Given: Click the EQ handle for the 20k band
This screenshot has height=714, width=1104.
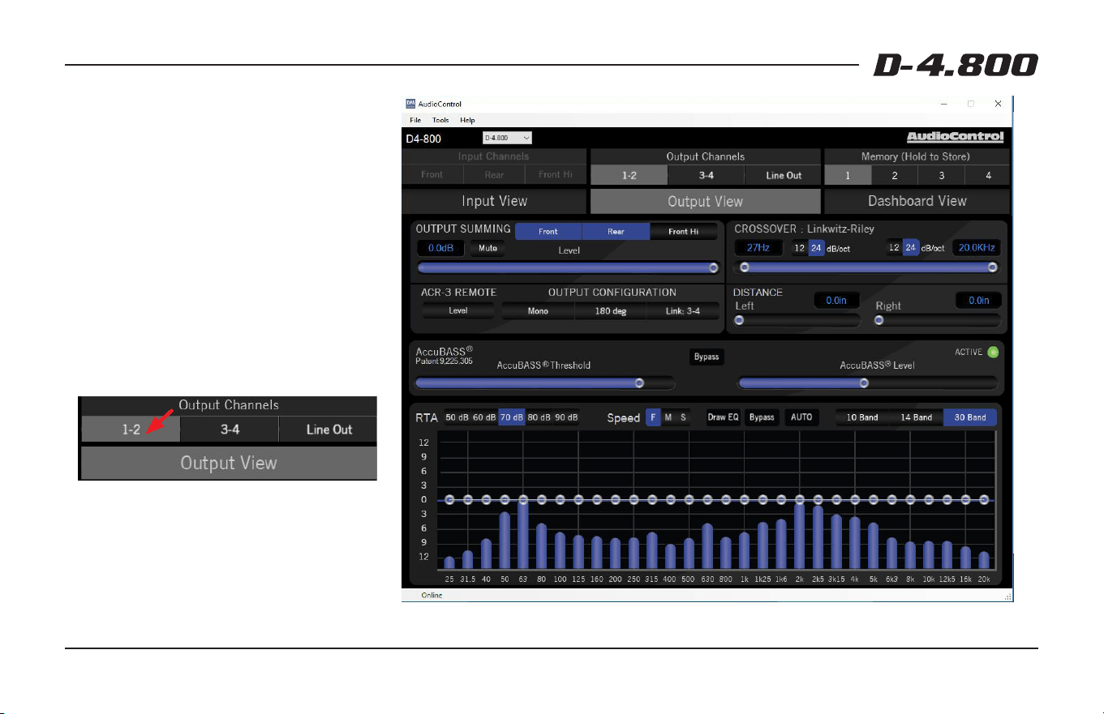Looking at the screenshot, I should (984, 499).
